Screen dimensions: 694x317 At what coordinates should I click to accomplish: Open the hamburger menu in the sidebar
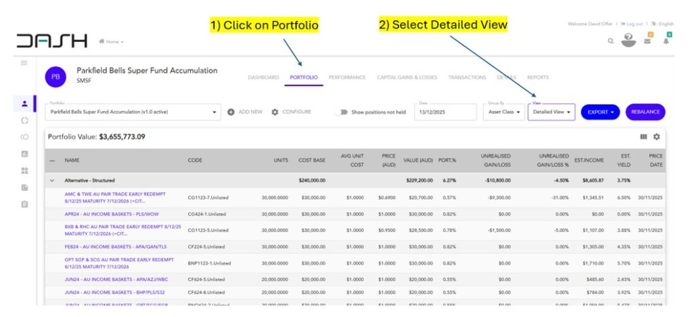click(24, 63)
